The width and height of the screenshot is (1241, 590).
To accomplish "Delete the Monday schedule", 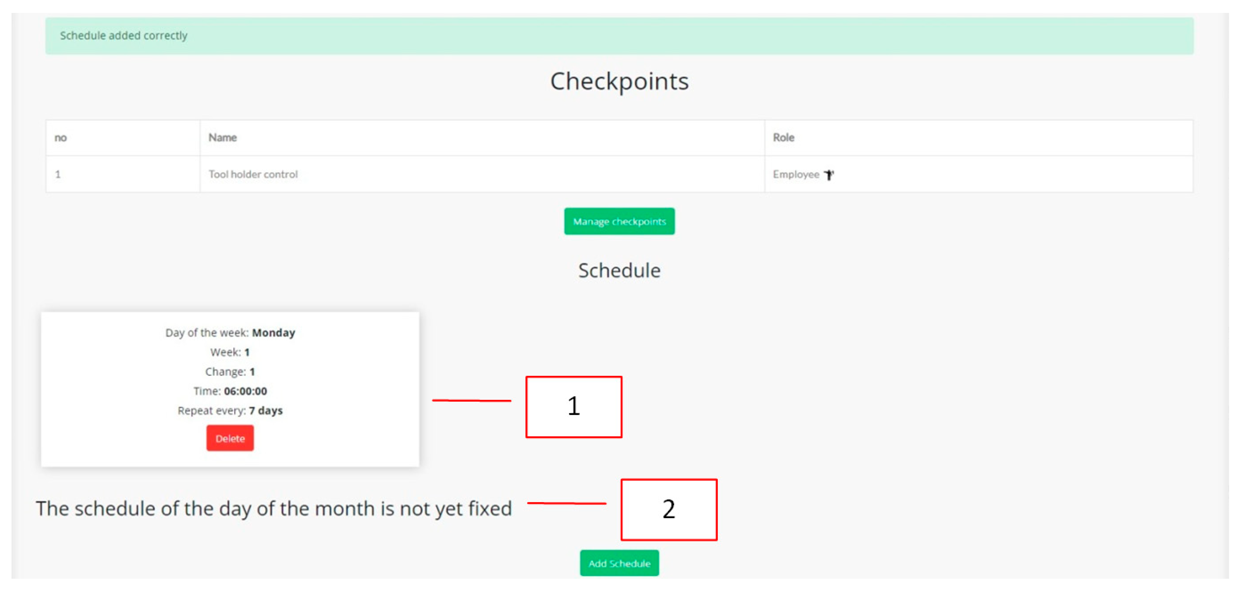I will coord(230,438).
